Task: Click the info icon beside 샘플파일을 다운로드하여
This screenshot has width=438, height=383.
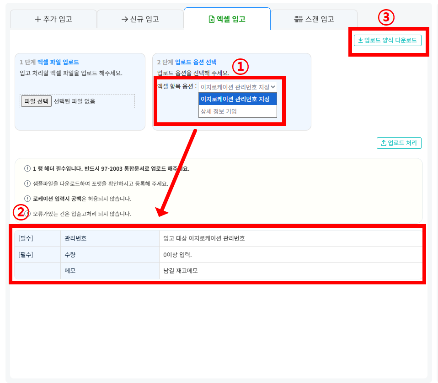Action: tap(27, 184)
